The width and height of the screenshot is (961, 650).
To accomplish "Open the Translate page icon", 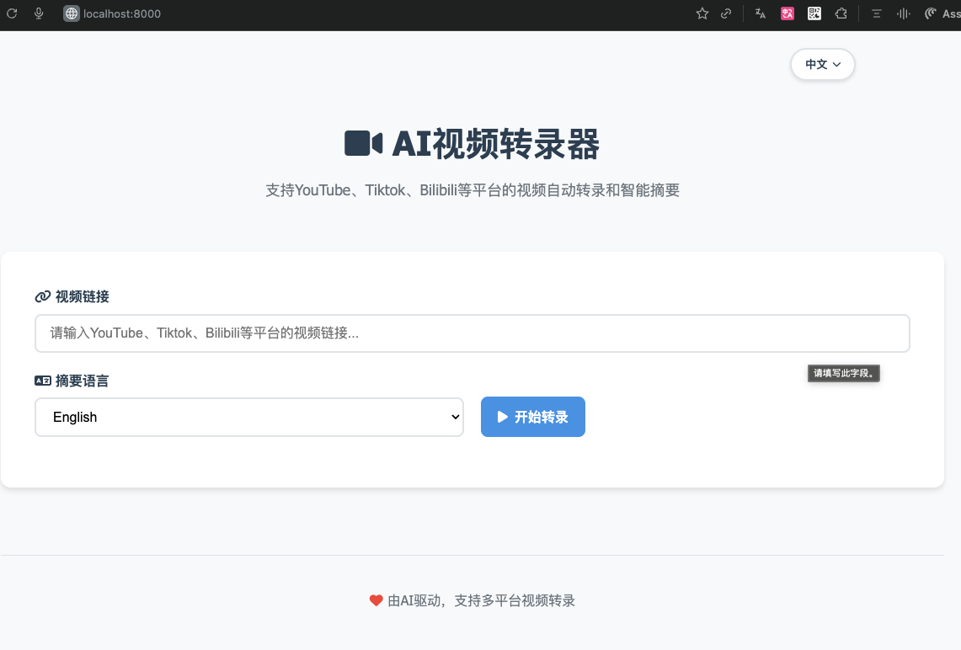I will pyautogui.click(x=760, y=13).
